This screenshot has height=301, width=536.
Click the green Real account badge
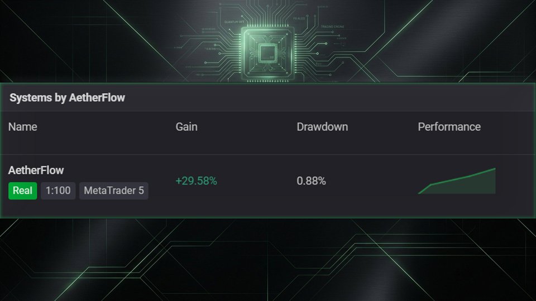click(x=22, y=191)
